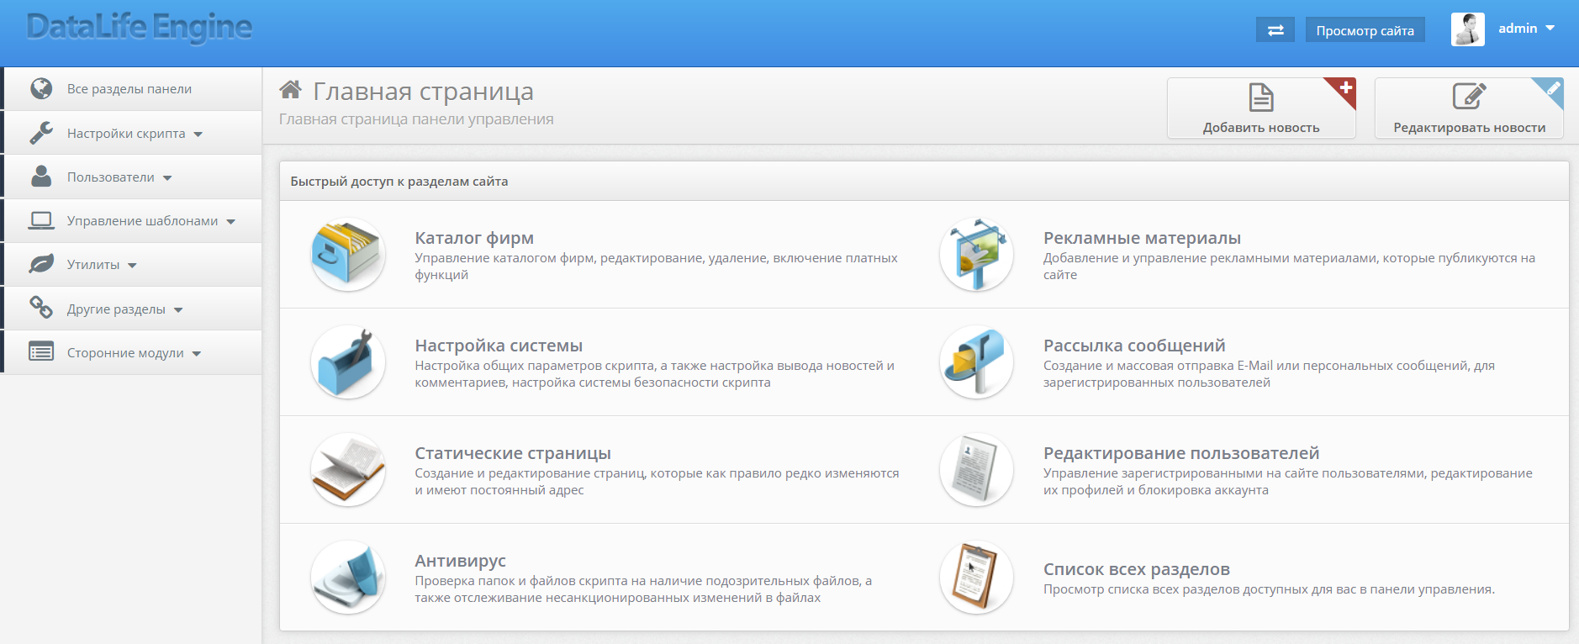Viewport: 1579px width, 644px height.
Task: Click the Просмотр сайта button
Action: point(1365,30)
